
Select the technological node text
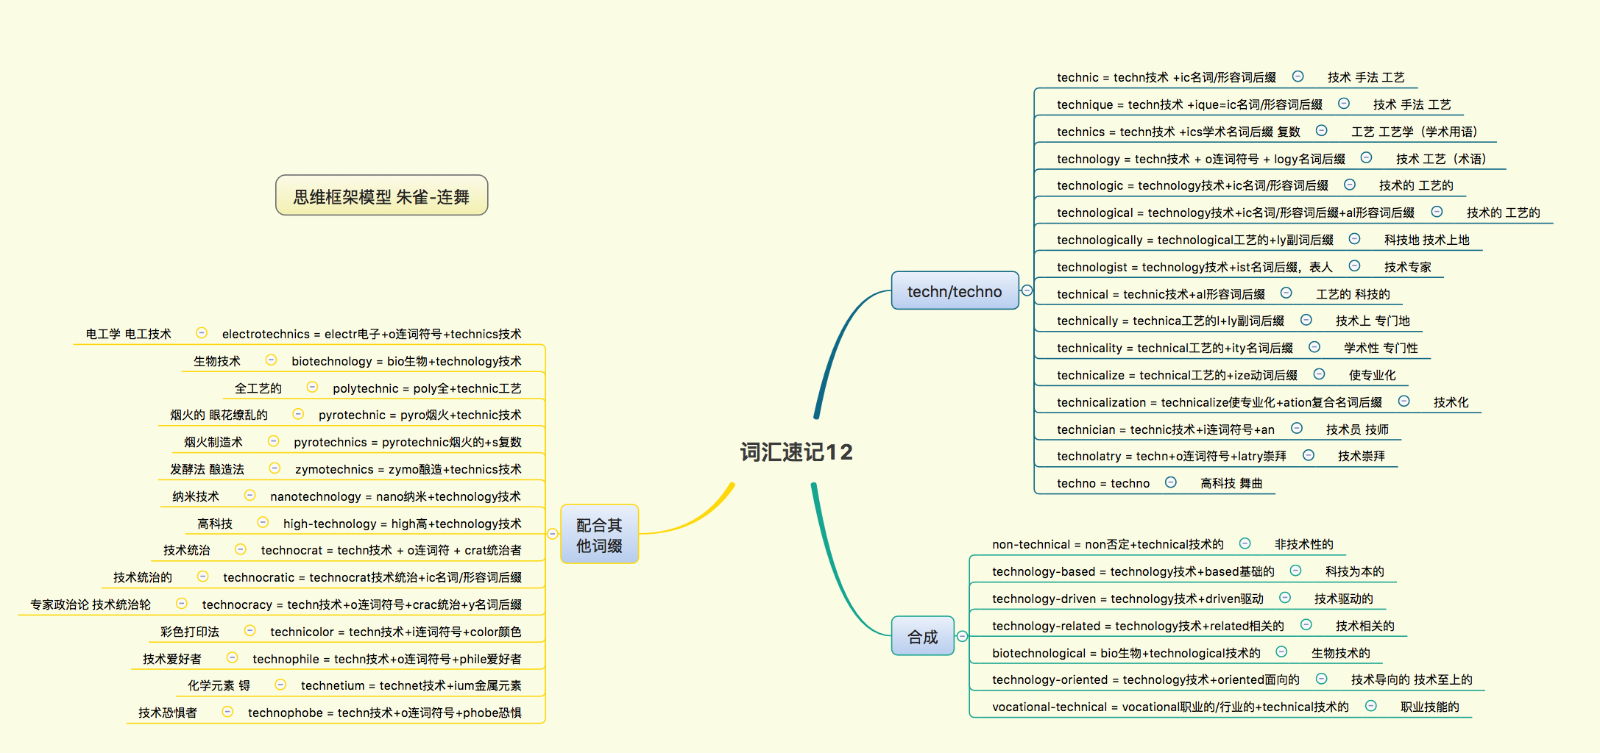[x=1236, y=213]
